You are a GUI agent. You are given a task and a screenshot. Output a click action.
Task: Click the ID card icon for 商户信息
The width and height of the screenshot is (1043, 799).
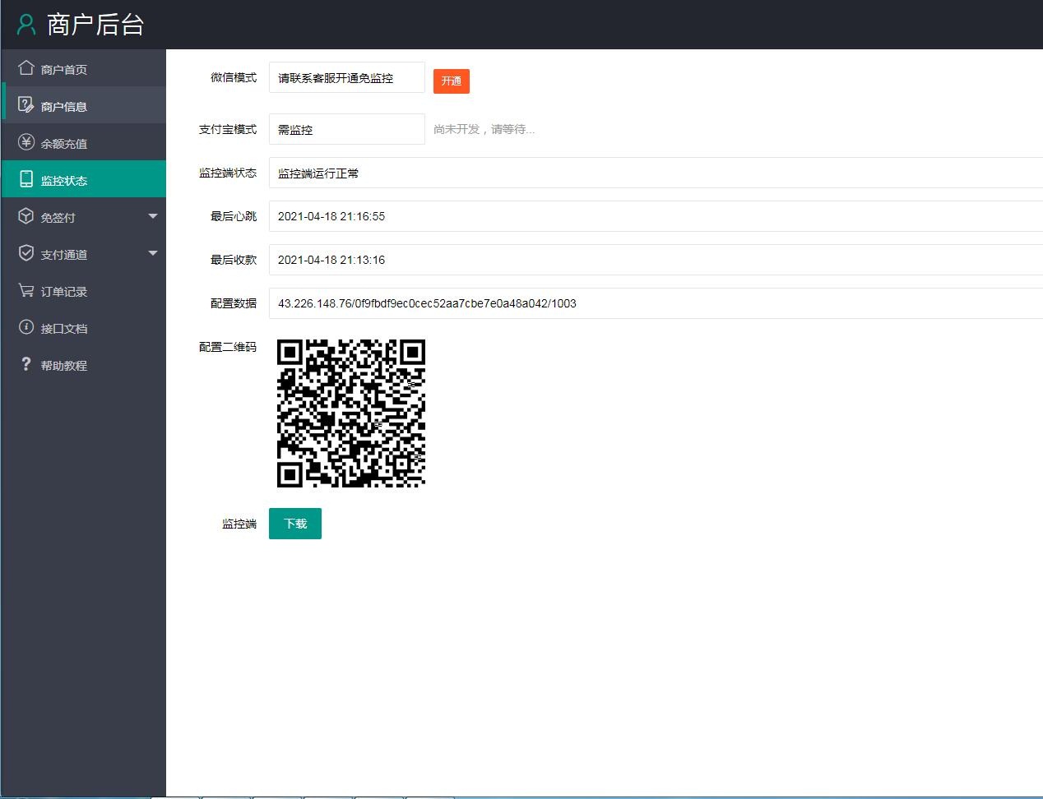click(x=26, y=104)
